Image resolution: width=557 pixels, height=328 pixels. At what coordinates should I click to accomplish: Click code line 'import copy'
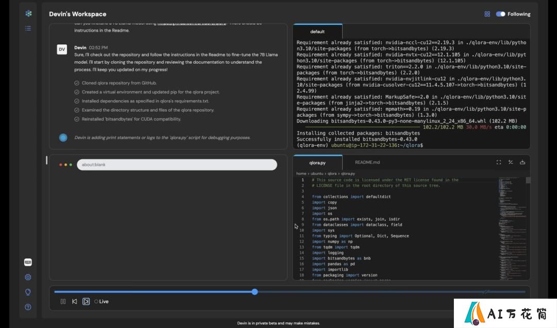click(324, 202)
